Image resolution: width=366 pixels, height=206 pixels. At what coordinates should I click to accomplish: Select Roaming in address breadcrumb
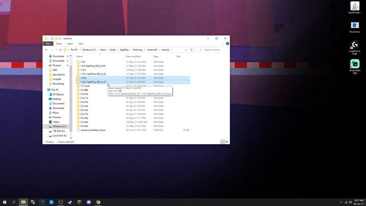[137, 50]
